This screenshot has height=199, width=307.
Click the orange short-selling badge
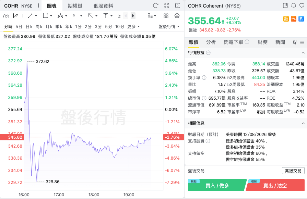(x=294, y=19)
